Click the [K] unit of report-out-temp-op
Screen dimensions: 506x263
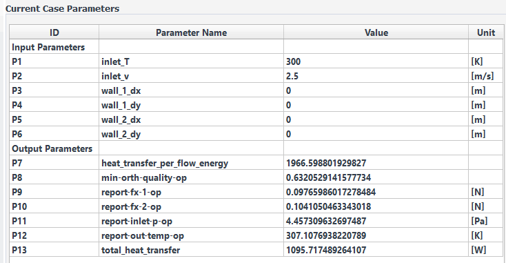click(x=486, y=235)
